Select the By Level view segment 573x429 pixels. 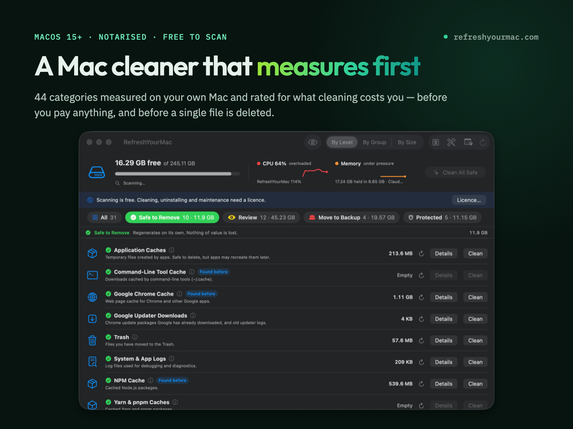click(342, 142)
